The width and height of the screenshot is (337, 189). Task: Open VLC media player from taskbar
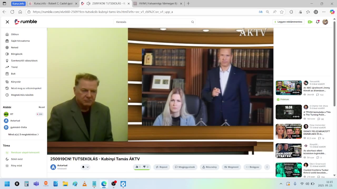(x=85, y=184)
